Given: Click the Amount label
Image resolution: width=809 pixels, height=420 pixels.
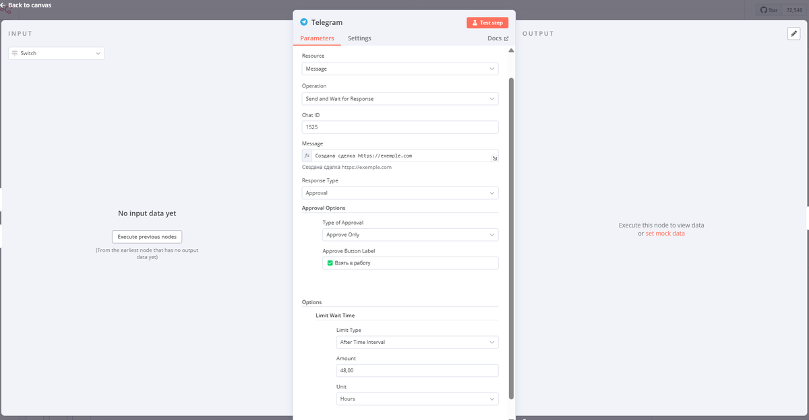Looking at the screenshot, I should click(346, 359).
